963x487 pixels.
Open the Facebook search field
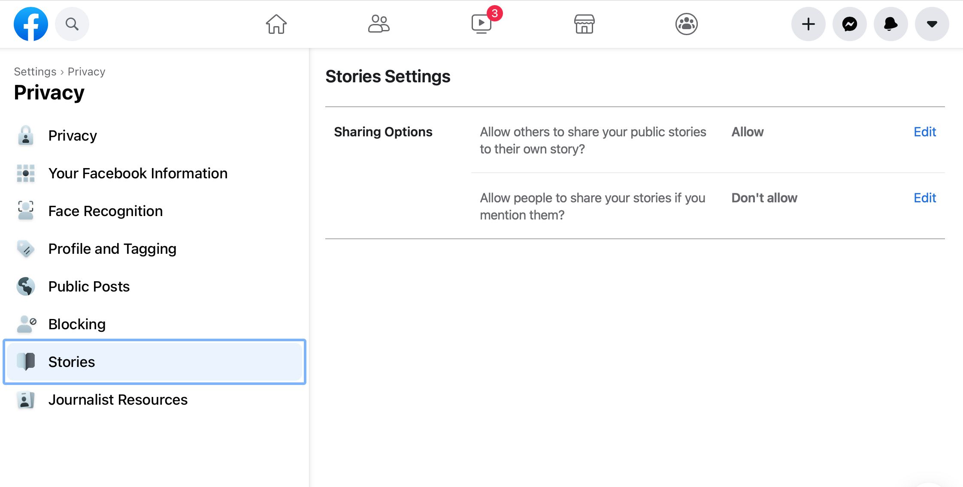pos(72,25)
